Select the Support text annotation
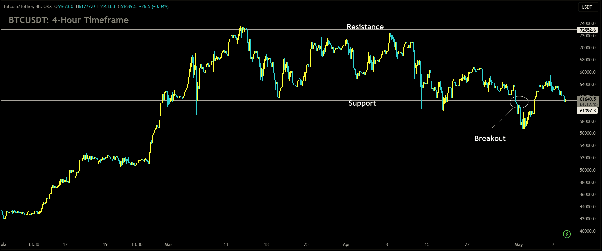Image resolution: width=602 pixels, height=251 pixels. pyautogui.click(x=362, y=103)
